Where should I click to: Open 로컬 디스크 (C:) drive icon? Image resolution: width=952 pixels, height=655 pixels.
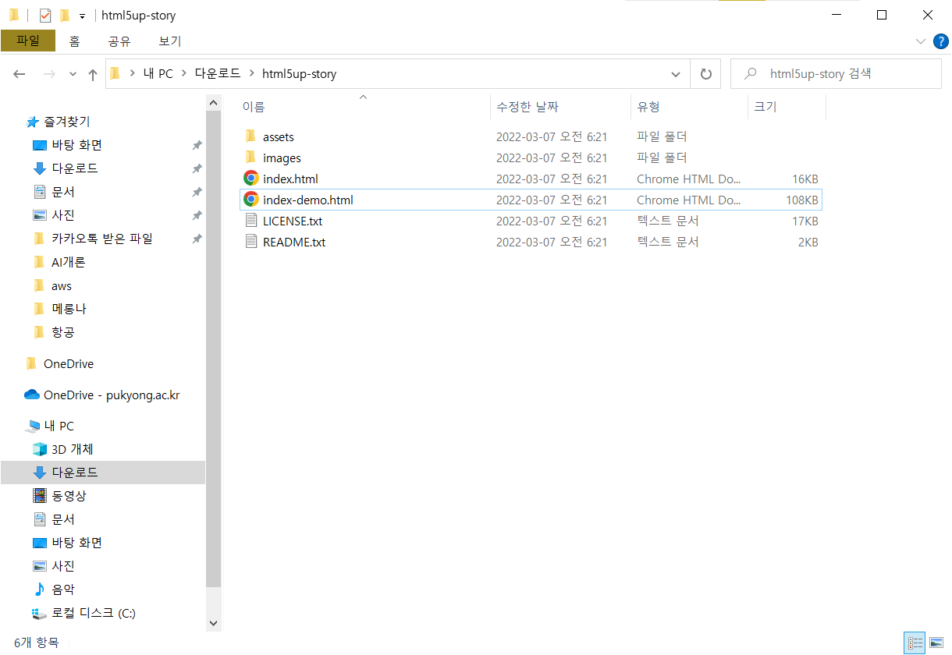click(x=40, y=613)
